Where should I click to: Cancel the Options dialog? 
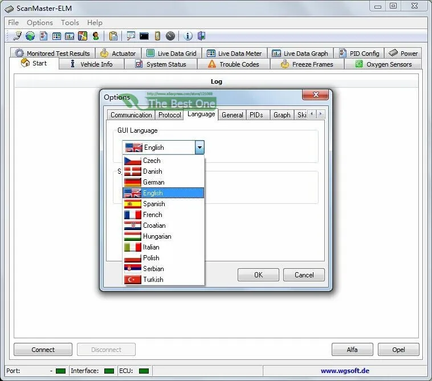[304, 275]
